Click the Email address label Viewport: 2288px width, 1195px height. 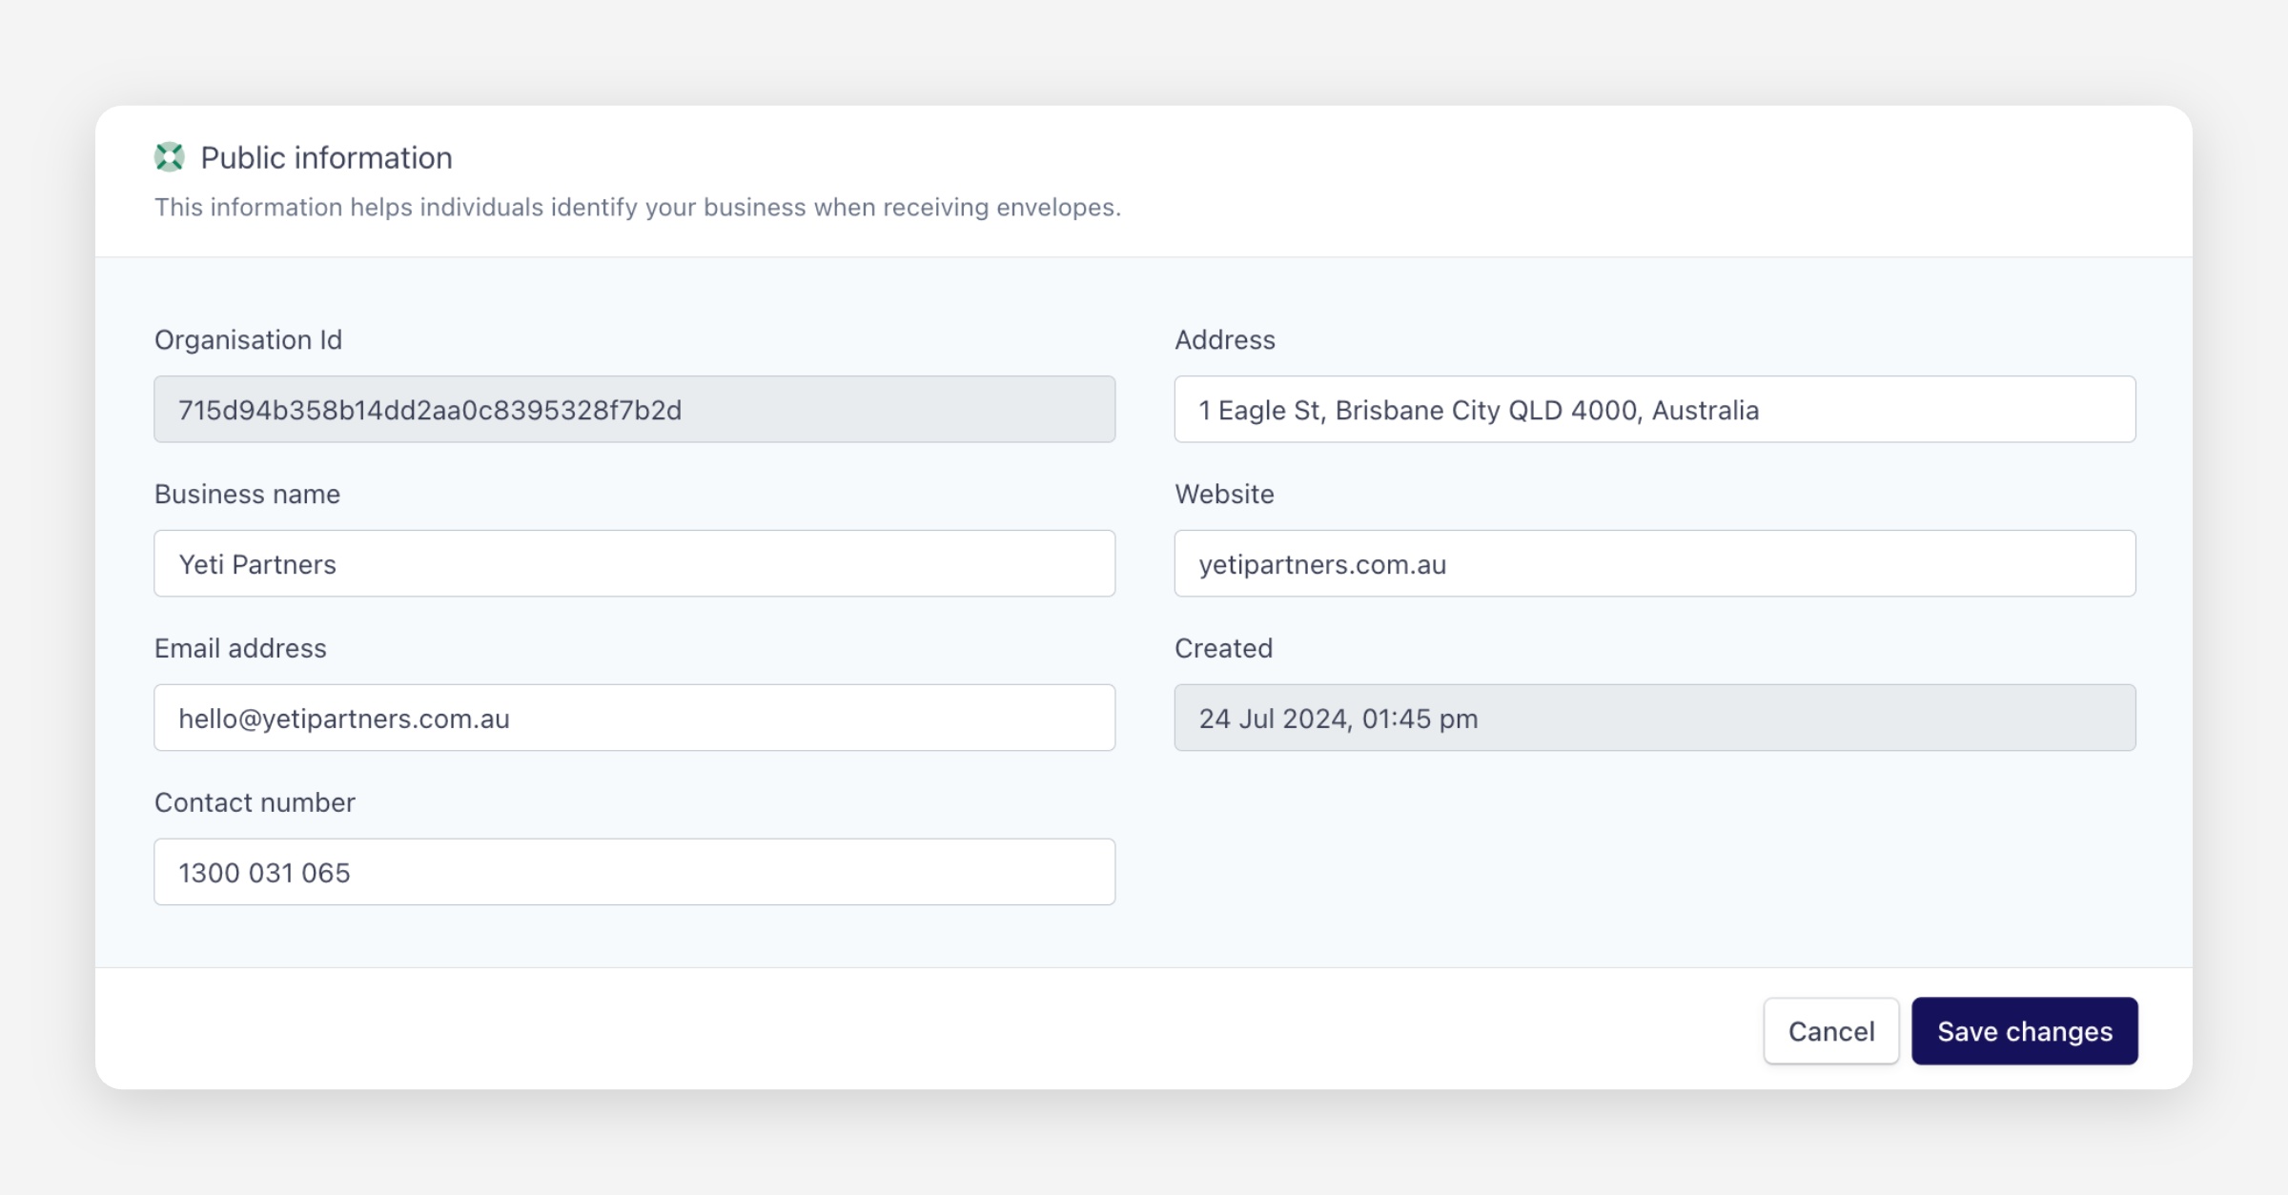[x=240, y=649]
